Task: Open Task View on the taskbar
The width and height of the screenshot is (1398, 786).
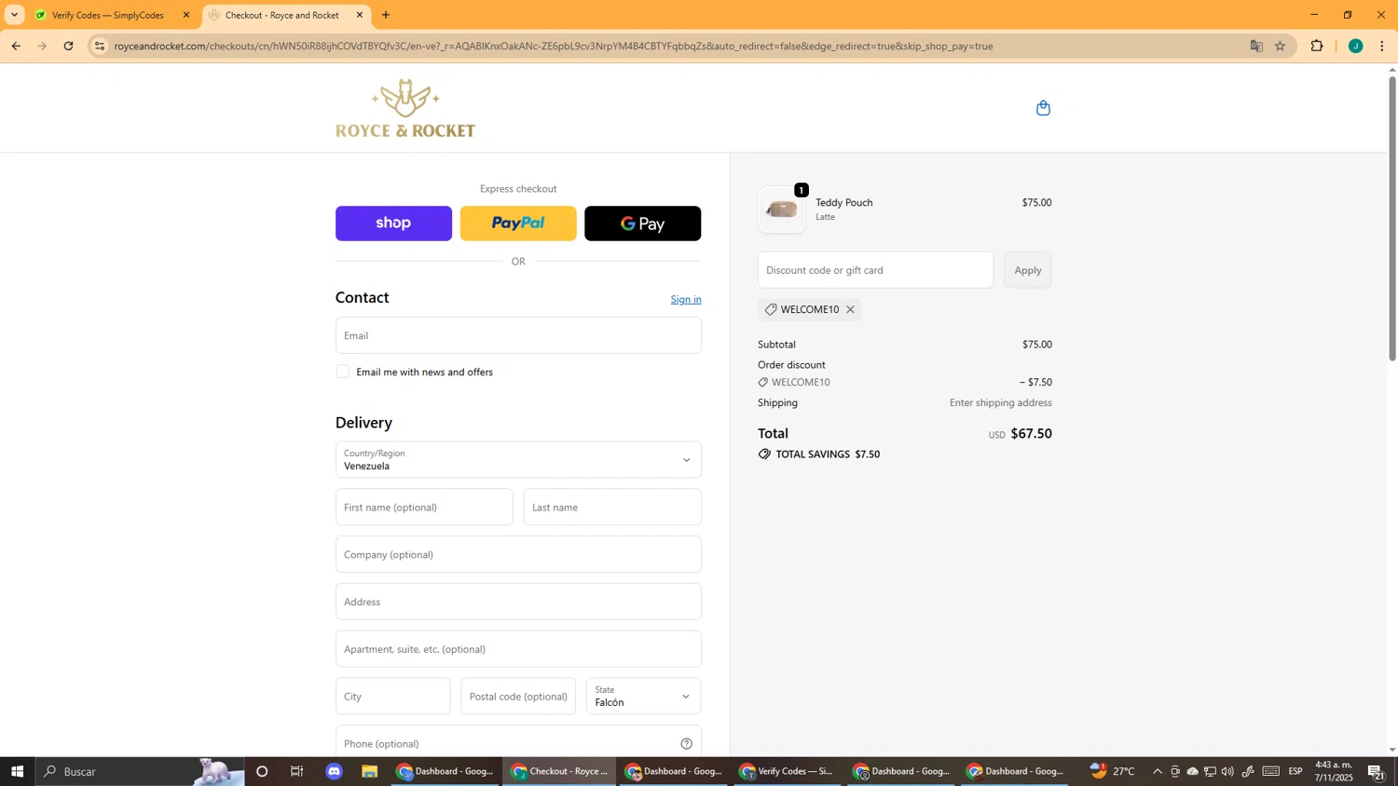Action: (x=297, y=771)
